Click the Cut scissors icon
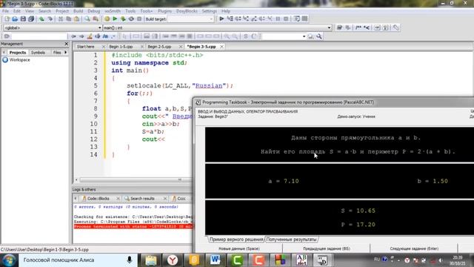This screenshot has height=267, width=474. (61, 19)
